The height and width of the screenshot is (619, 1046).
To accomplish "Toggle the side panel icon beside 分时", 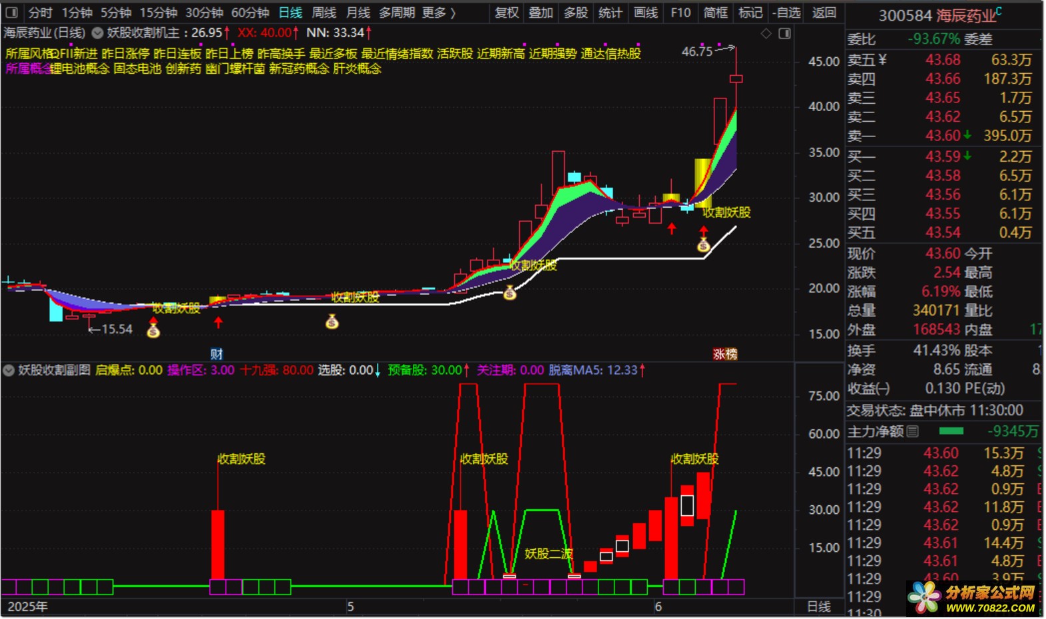I will click(11, 12).
